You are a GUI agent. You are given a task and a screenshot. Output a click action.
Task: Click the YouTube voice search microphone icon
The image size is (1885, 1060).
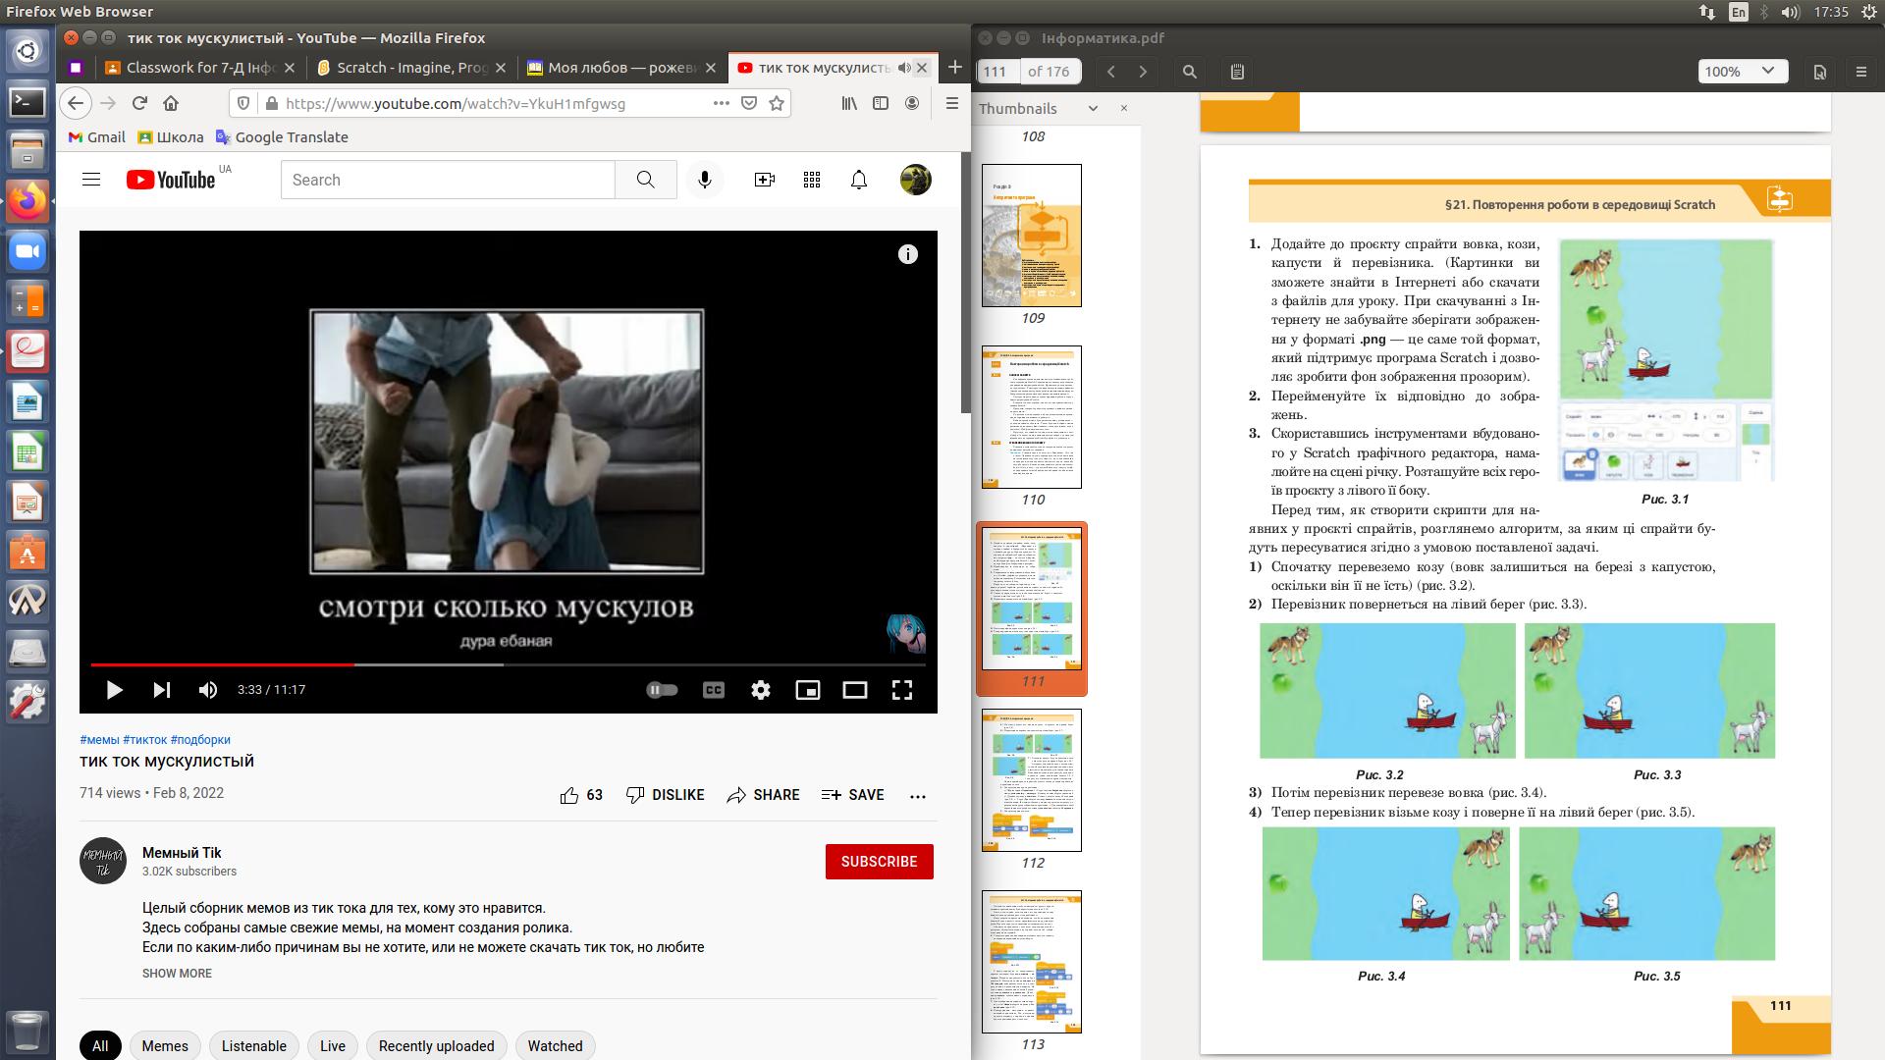pos(704,180)
